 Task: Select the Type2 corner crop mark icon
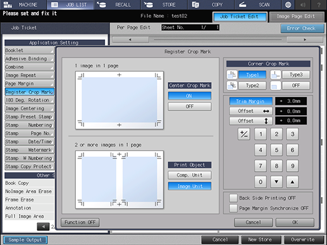[x=232, y=85]
